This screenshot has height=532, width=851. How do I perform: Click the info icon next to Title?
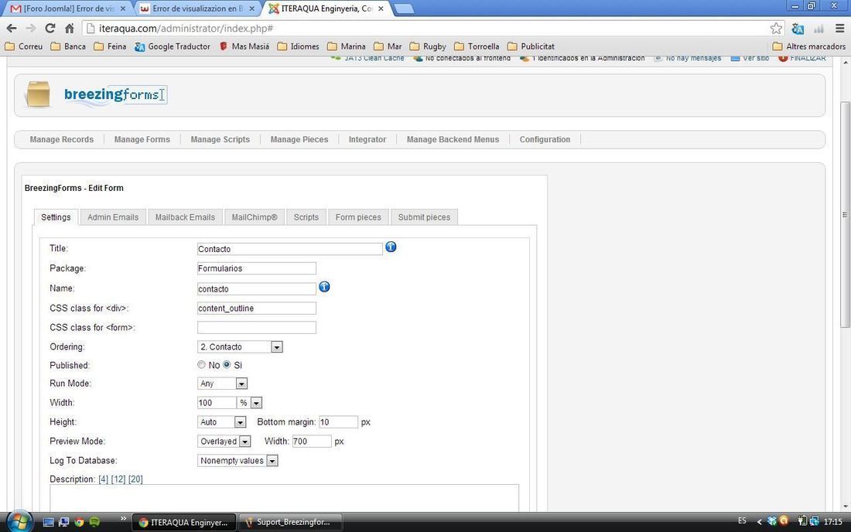tap(391, 247)
